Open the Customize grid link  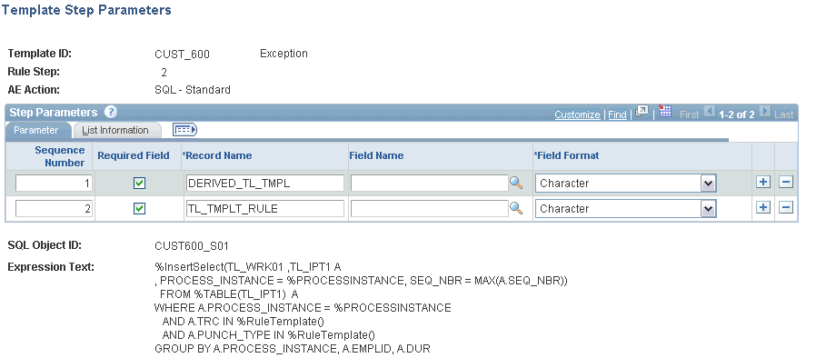577,114
